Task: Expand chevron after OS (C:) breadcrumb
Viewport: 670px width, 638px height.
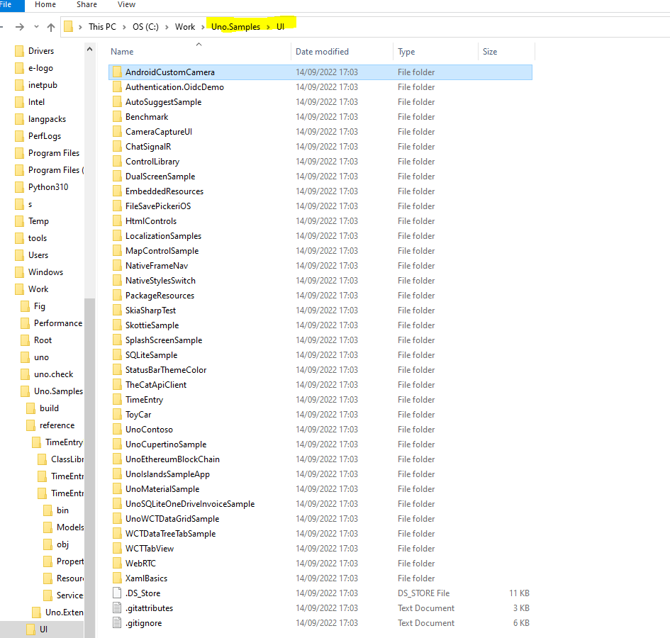Action: 167,28
